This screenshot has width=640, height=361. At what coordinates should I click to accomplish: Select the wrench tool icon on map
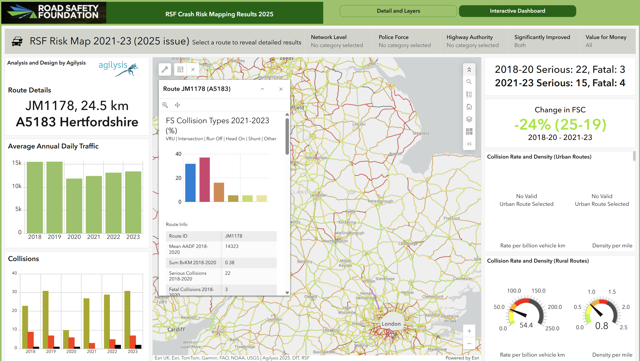pyautogui.click(x=165, y=69)
